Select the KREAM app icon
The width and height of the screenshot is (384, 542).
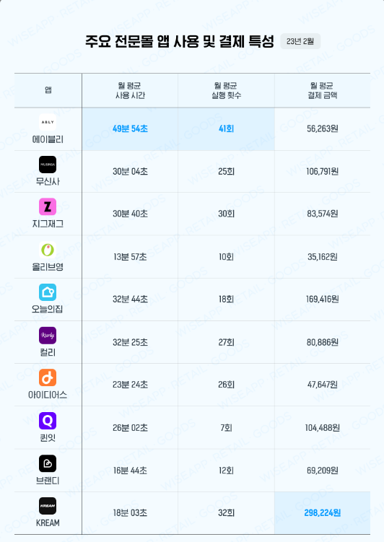(x=48, y=506)
